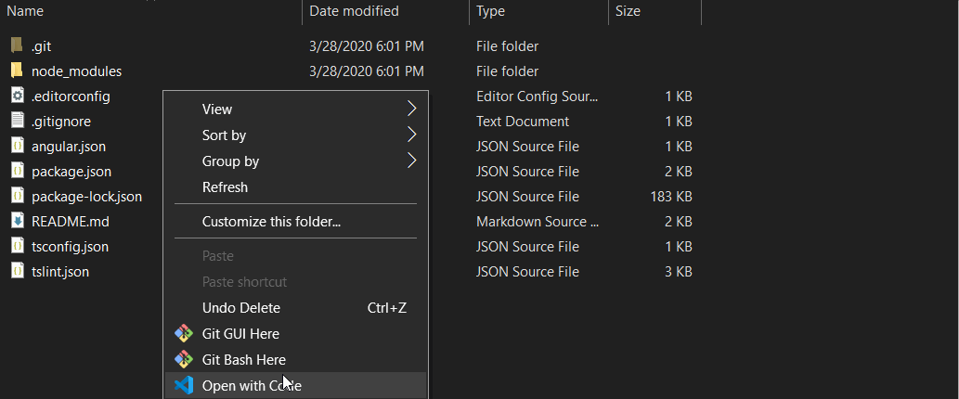Click Undo Delete in the context menu

[241, 307]
